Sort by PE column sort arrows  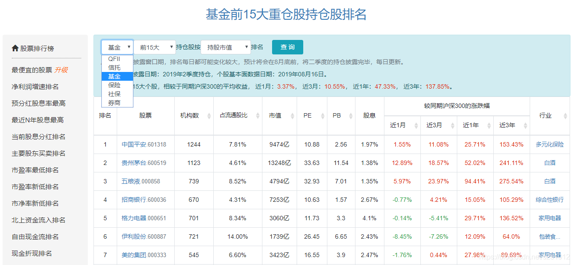(323, 116)
